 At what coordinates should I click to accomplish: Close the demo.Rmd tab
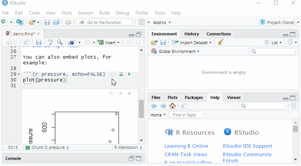coord(39,34)
